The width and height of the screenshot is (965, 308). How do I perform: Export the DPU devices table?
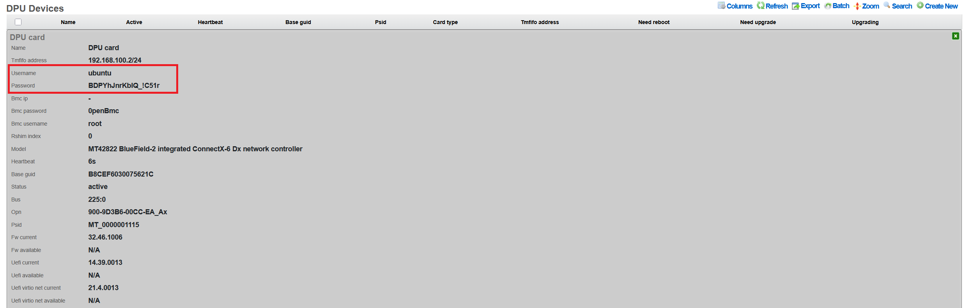point(810,6)
